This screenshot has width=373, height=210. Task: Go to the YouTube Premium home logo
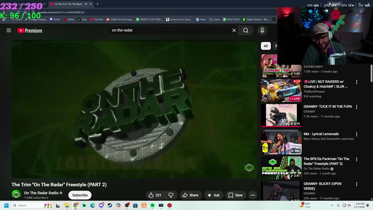click(30, 30)
